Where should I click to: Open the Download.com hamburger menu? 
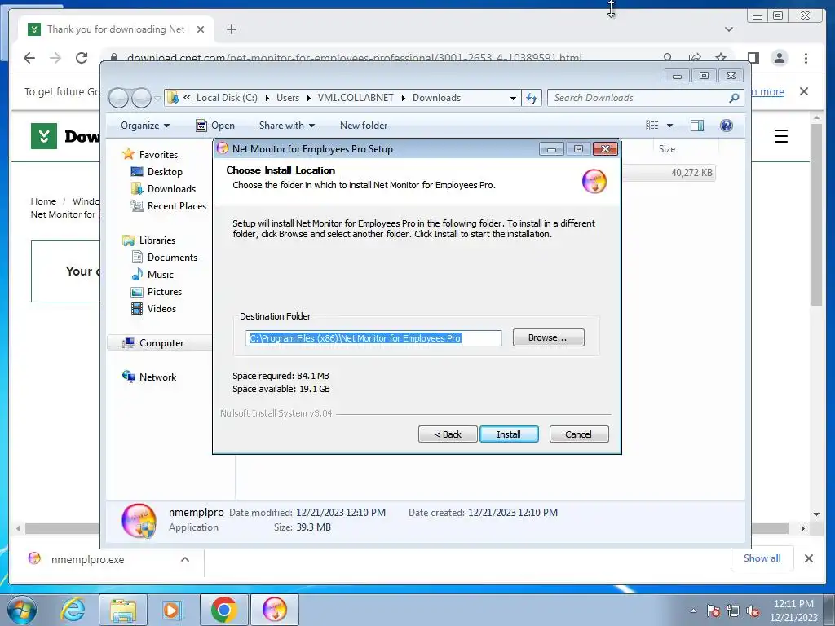(x=780, y=136)
